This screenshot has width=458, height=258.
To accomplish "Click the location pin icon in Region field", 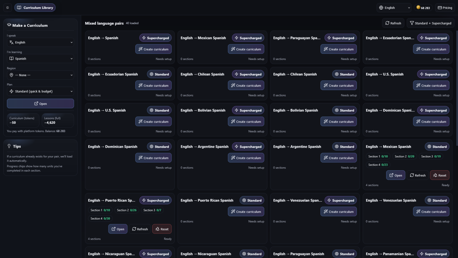I will click(x=12, y=75).
